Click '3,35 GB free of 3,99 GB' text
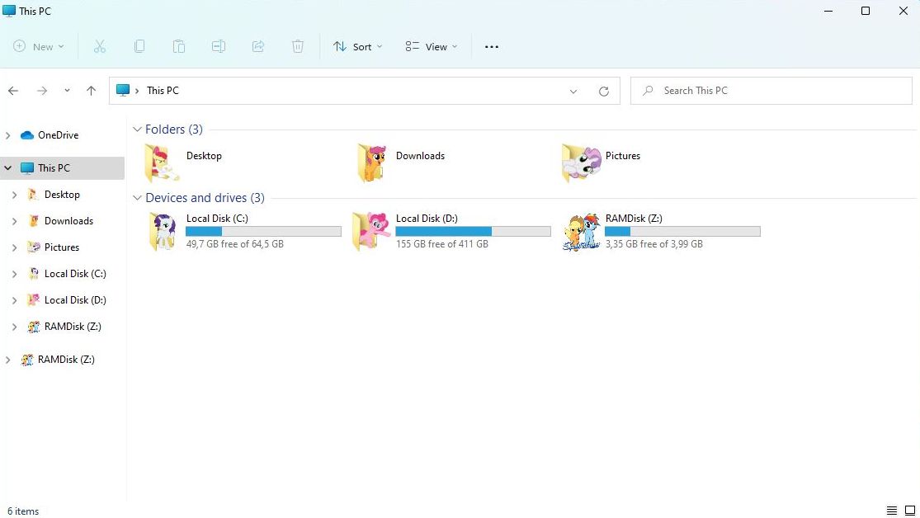This screenshot has width=920, height=518. pyautogui.click(x=653, y=243)
